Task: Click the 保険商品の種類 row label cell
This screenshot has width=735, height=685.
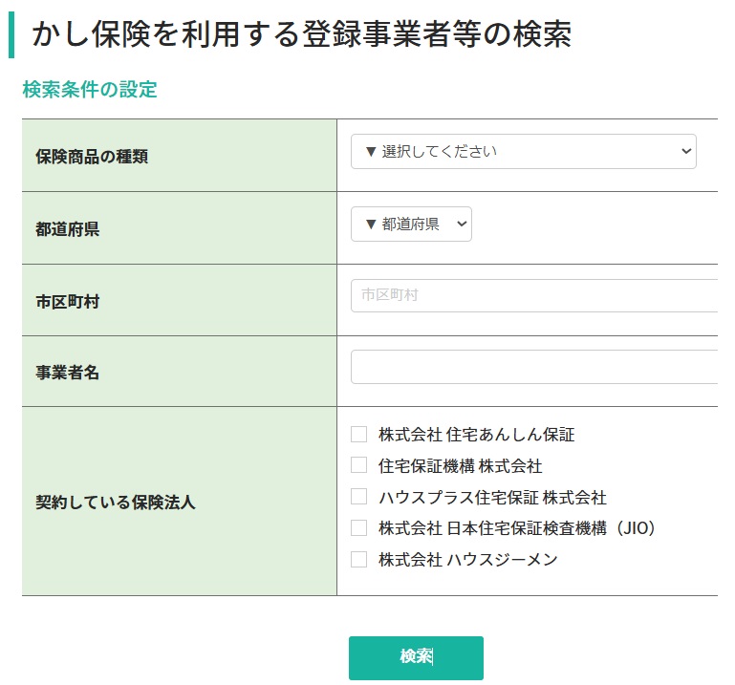Action: click(x=92, y=157)
